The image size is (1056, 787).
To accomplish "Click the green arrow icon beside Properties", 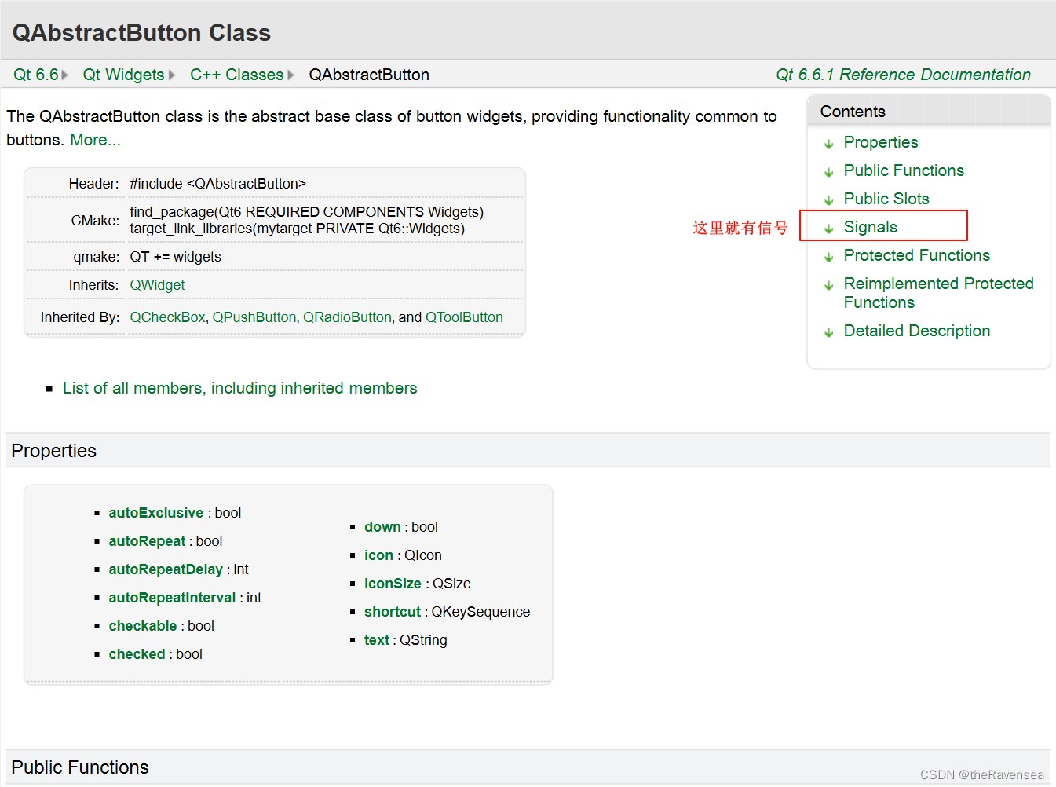I will [x=828, y=144].
